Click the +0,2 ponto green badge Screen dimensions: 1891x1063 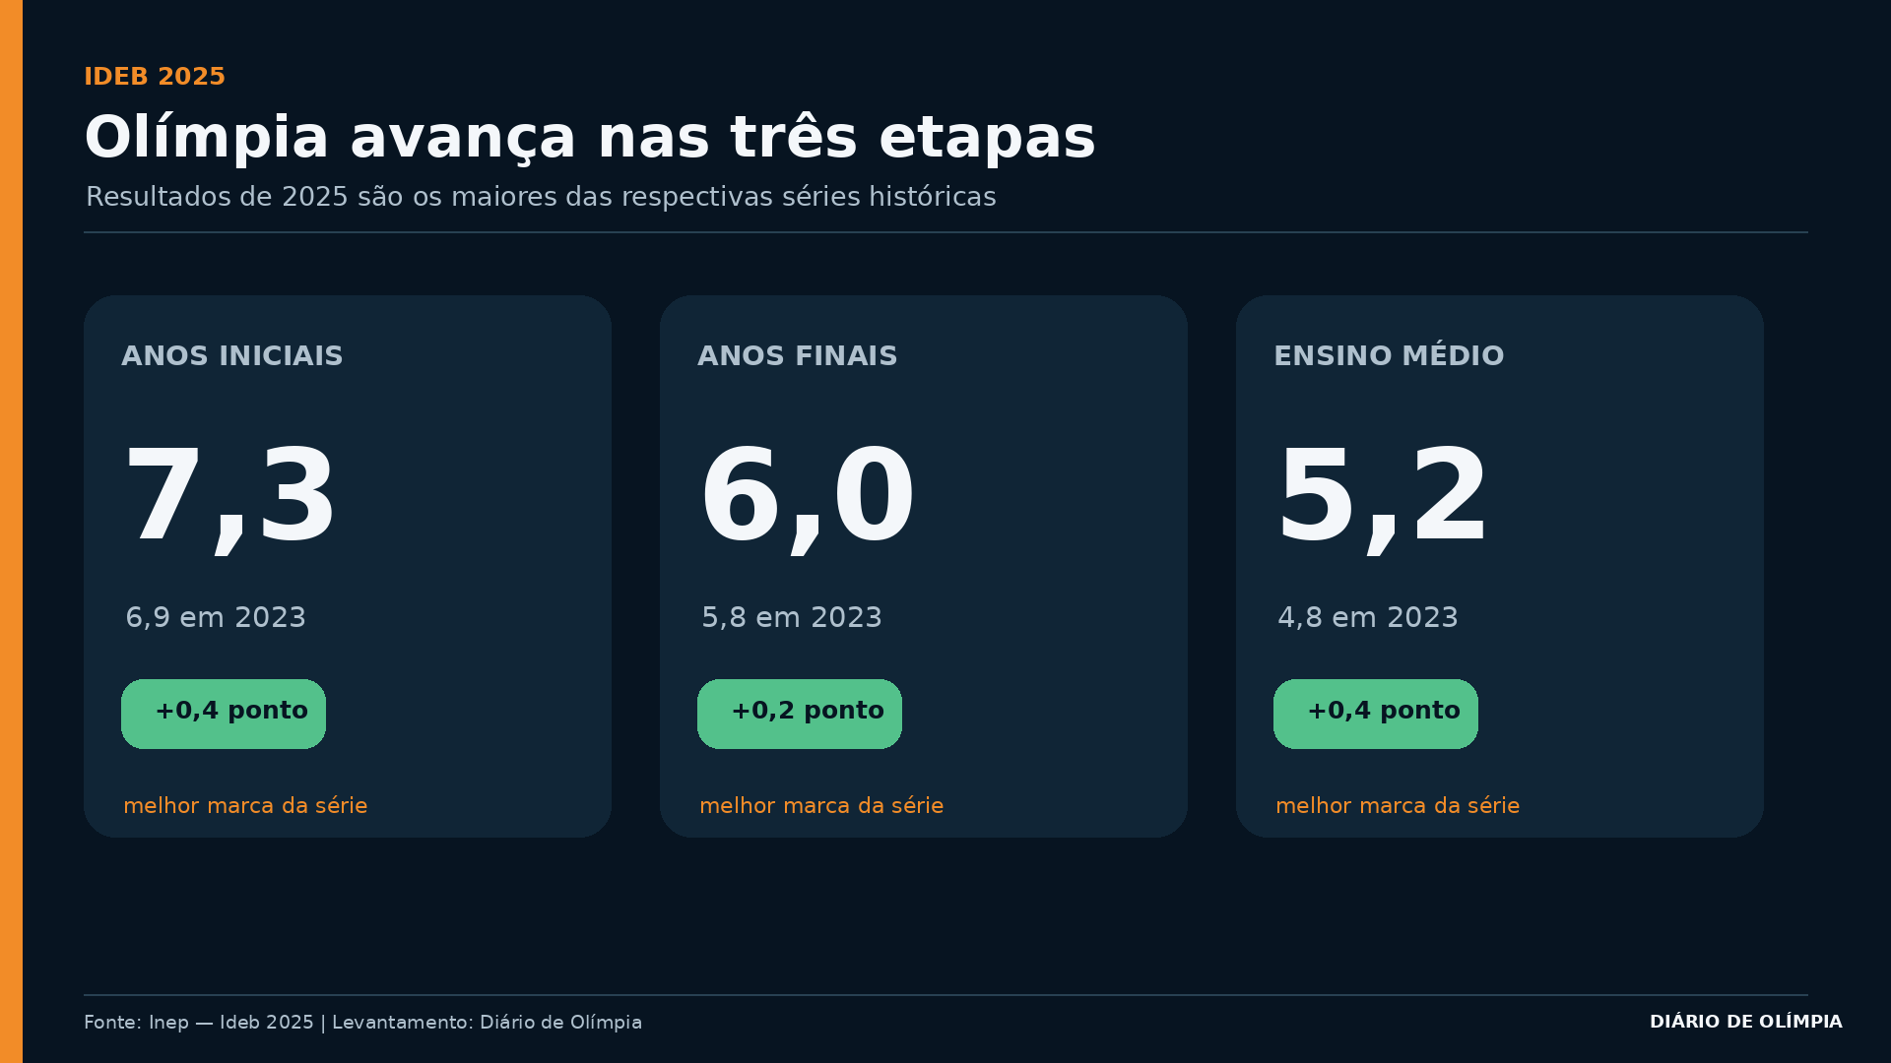[800, 714]
